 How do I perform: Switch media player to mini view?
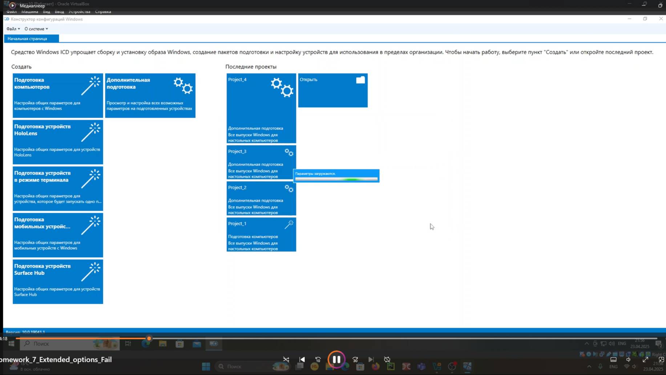(x=661, y=359)
